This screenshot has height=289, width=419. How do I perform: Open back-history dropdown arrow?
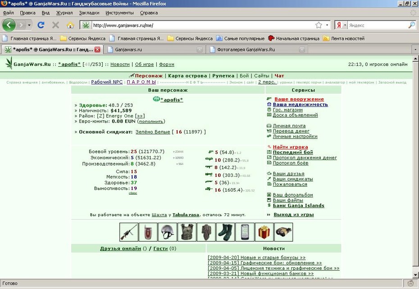pos(29,25)
